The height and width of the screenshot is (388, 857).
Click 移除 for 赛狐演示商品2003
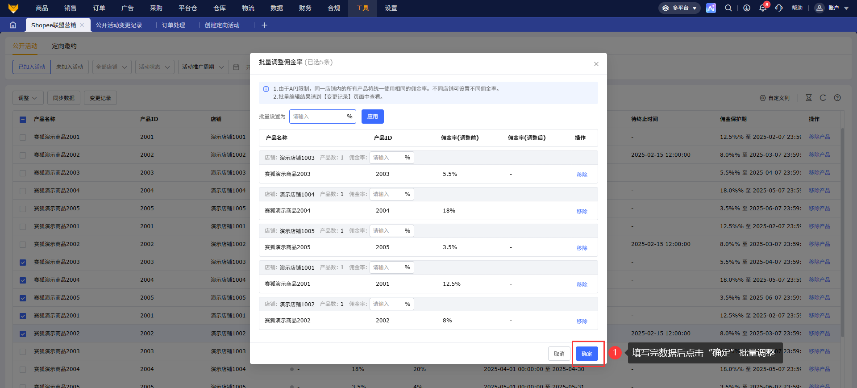[582, 175]
